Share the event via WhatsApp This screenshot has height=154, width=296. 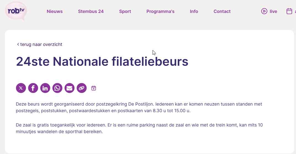(57, 88)
